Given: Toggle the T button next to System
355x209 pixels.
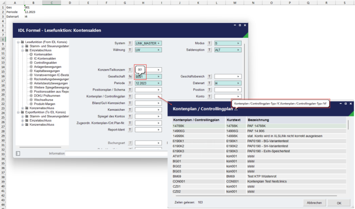Looking at the screenshot, I should click(x=130, y=43).
